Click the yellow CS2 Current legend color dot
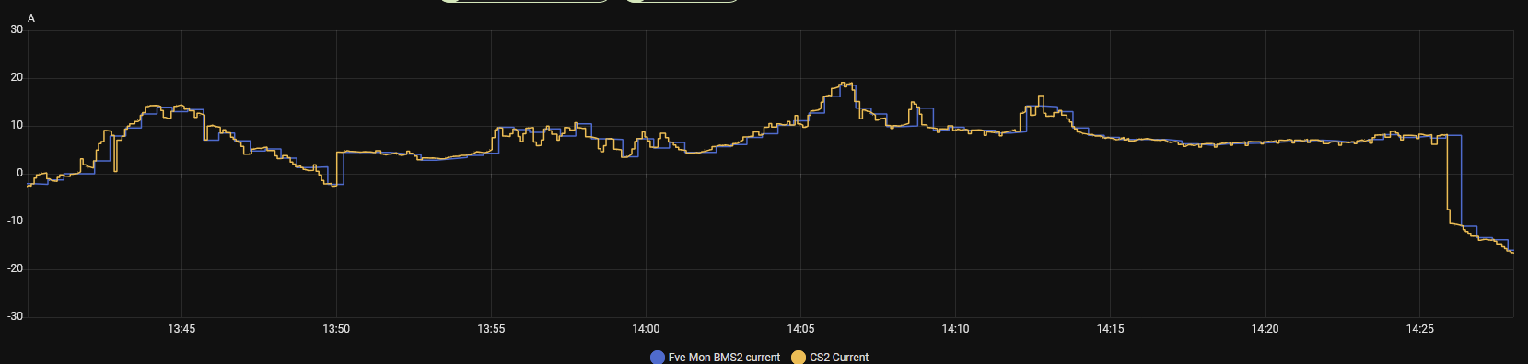1528x364 pixels. 799,358
